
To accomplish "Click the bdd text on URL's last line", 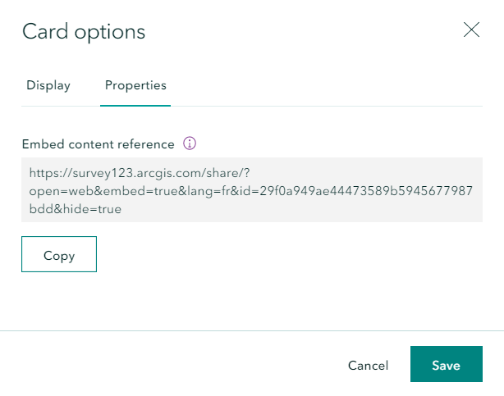I will pos(39,209).
